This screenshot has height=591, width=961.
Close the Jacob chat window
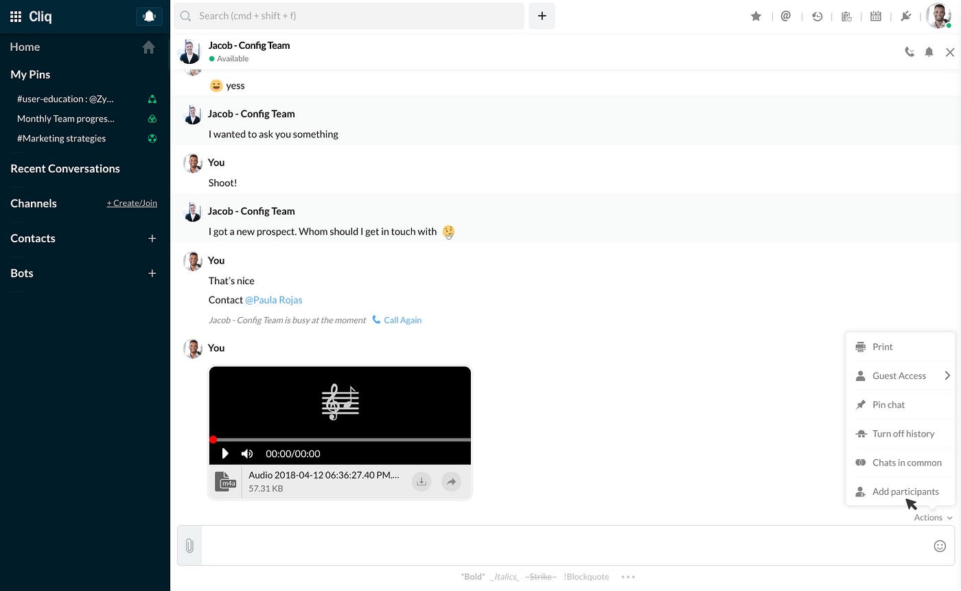pos(950,52)
